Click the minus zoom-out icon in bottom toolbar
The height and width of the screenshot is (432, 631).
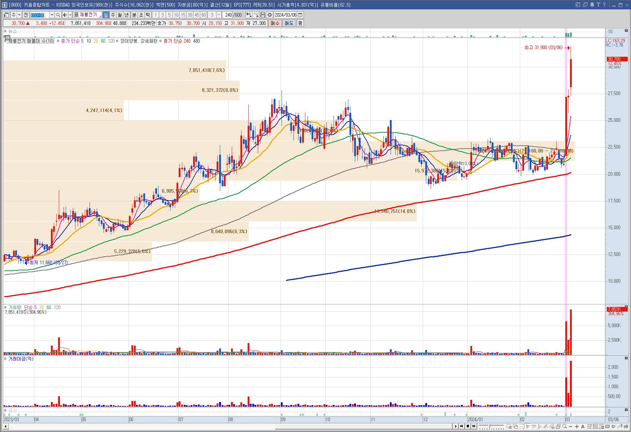570,427
